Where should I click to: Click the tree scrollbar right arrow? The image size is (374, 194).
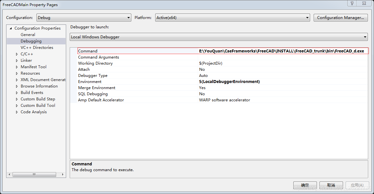(x=63, y=174)
